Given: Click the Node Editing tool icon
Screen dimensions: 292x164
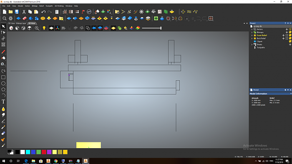Looking at the screenshot, I should tap(3, 32).
